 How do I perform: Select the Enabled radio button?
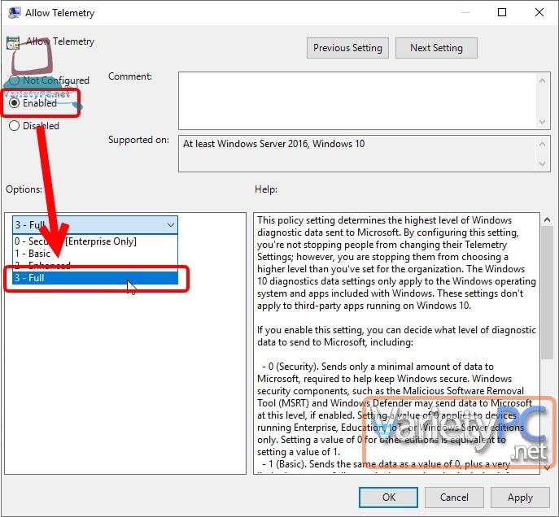click(14, 103)
